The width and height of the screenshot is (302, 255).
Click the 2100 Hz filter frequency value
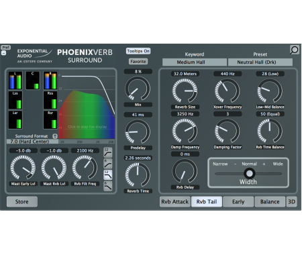tap(85, 151)
